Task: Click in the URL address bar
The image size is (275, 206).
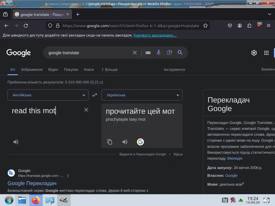Action: (131, 26)
